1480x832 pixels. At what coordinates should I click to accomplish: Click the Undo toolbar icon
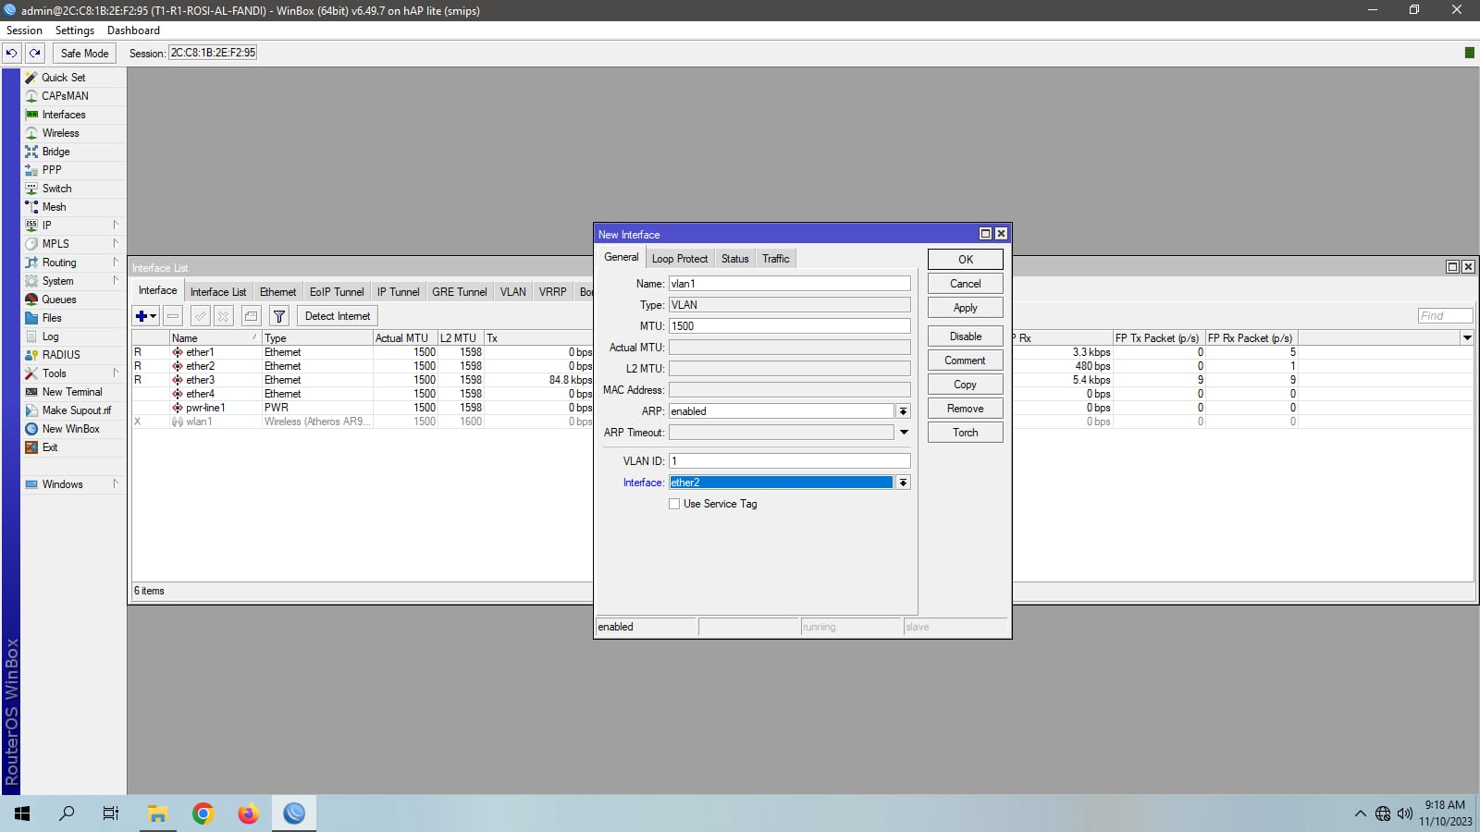(12, 53)
